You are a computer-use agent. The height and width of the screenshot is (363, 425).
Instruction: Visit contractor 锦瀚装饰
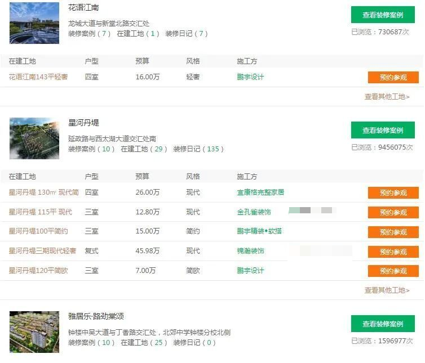[250, 251]
